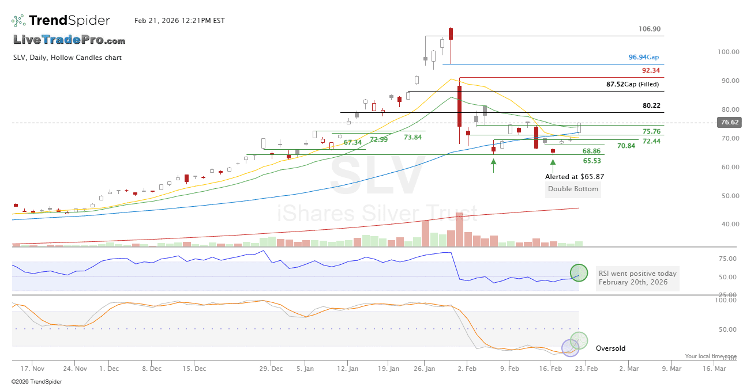Click the green circle on the stochastic panel
The width and height of the screenshot is (754, 387).
579,341
